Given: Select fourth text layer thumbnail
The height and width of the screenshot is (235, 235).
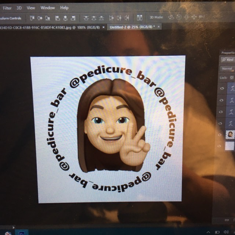Looking at the screenshot, I should point(231,123).
